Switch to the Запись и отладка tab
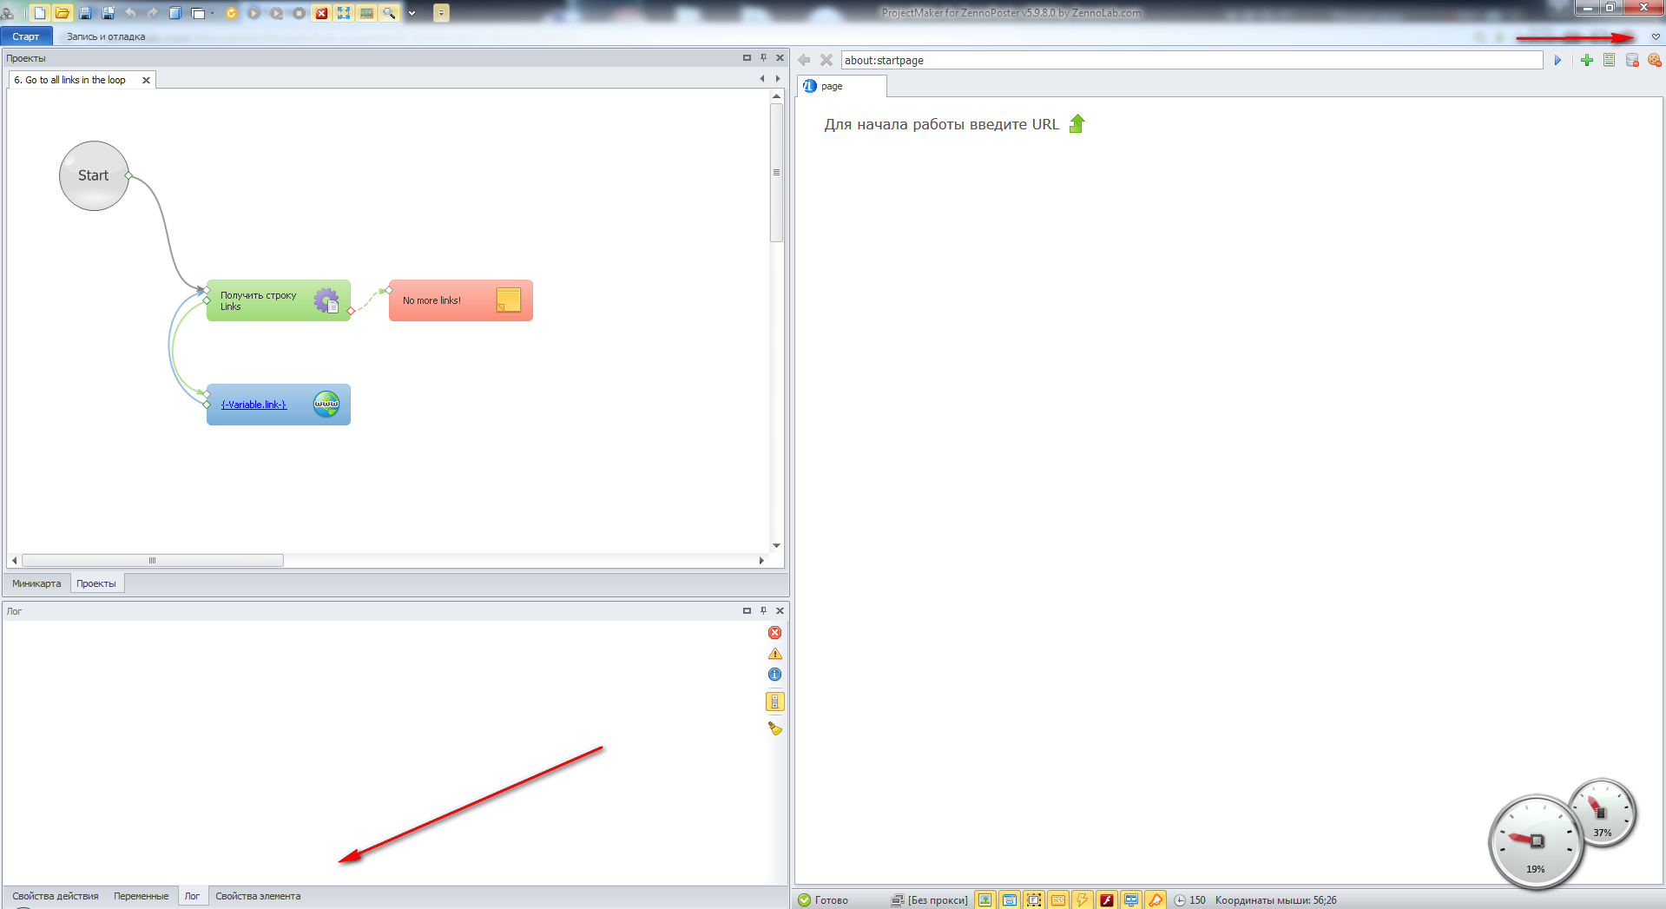Viewport: 1666px width, 909px height. [106, 36]
